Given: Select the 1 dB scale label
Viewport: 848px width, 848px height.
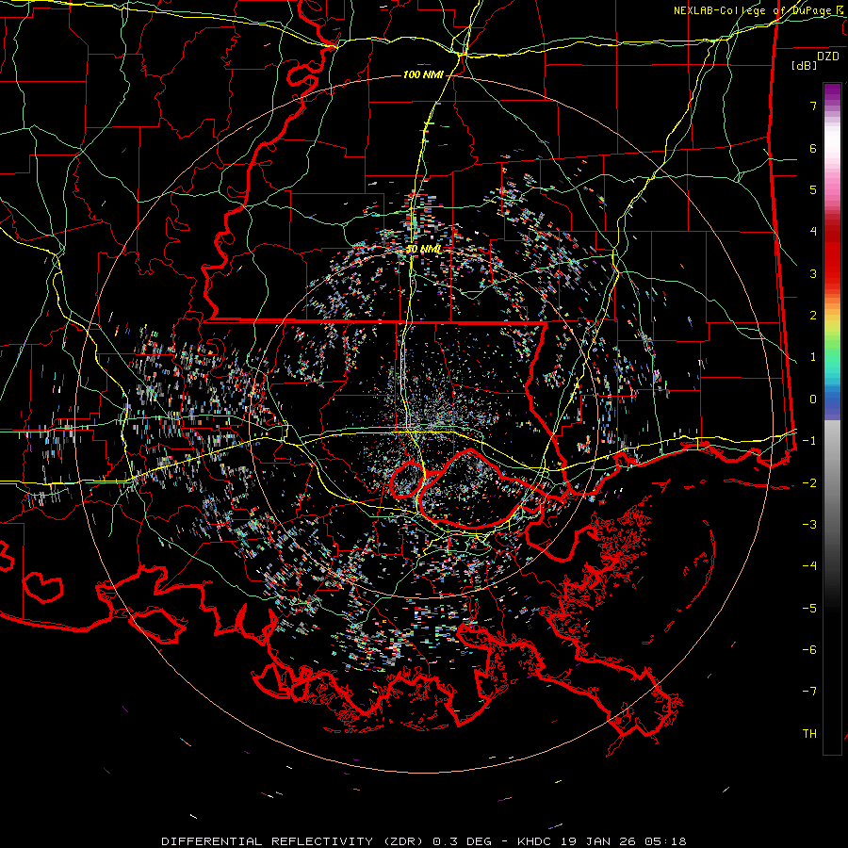Looking at the screenshot, I should click(813, 357).
